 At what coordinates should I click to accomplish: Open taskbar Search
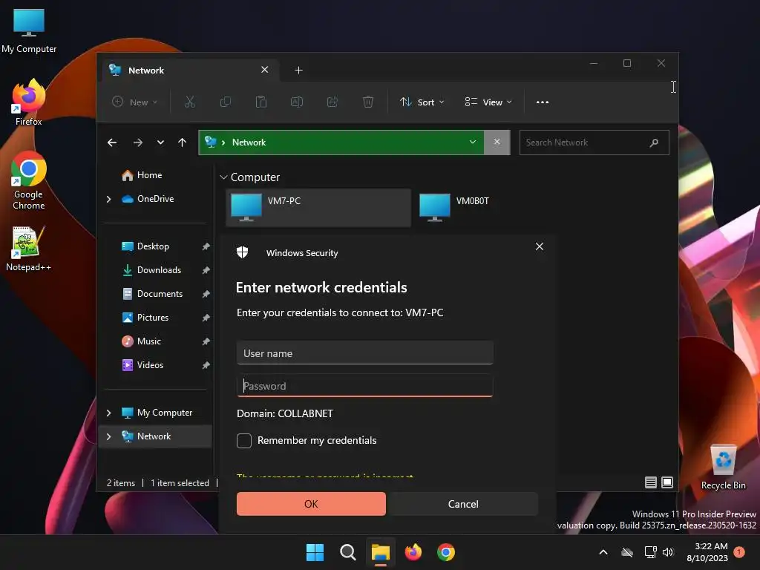(x=347, y=552)
